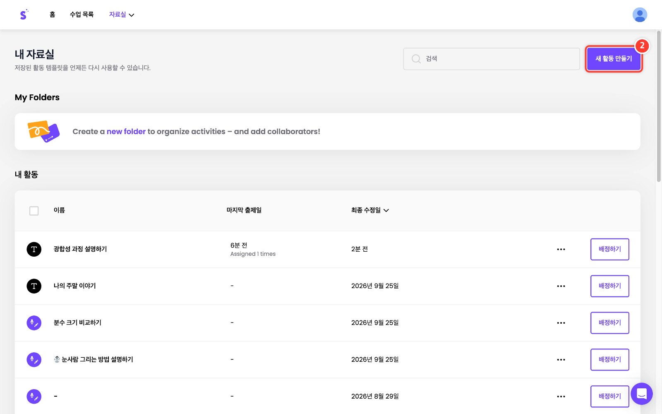This screenshot has height=414, width=662.
Task: Expand the 자료실 dropdown in navigation
Action: (122, 14)
